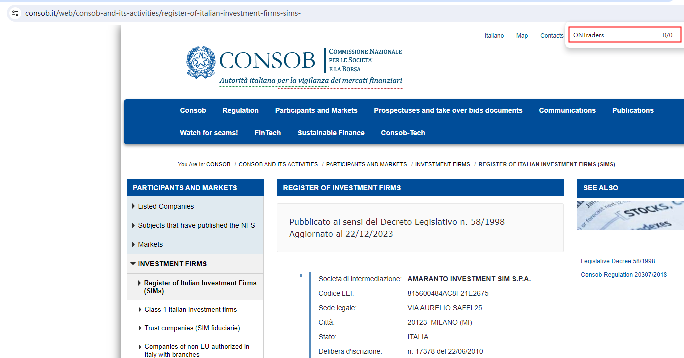Open Legislative Decree 58/1998 link

617,261
